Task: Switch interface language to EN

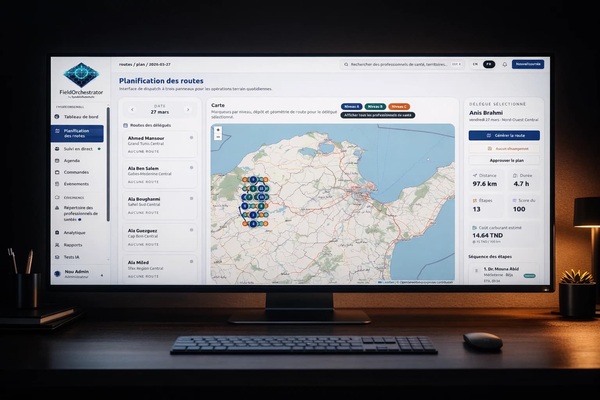Action: 475,64
